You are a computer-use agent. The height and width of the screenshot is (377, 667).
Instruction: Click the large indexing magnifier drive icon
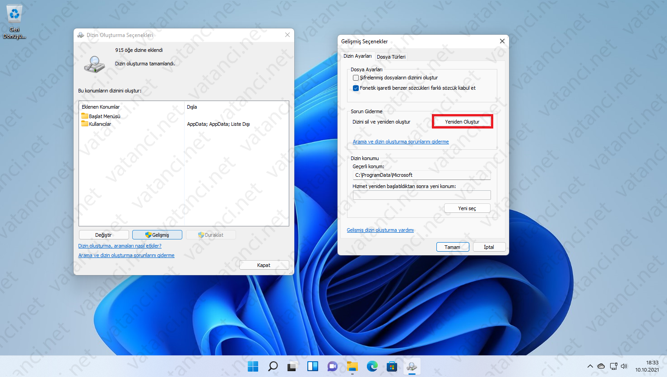coord(94,64)
